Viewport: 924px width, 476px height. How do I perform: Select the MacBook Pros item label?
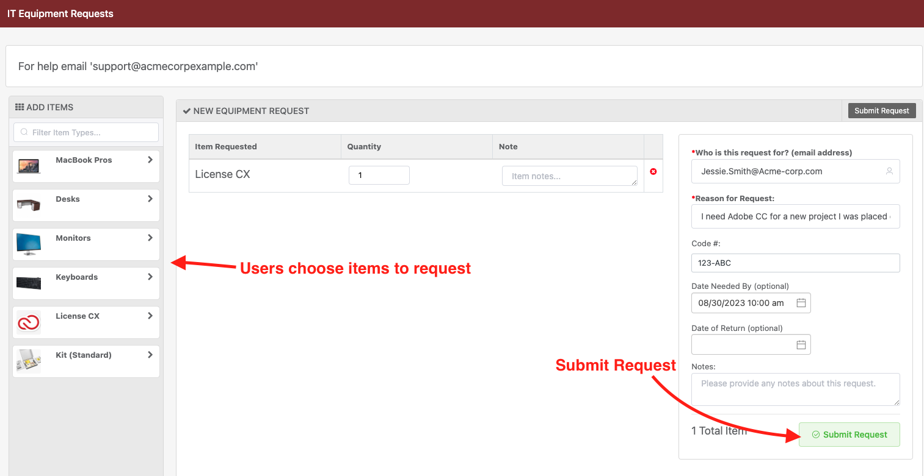click(x=84, y=160)
